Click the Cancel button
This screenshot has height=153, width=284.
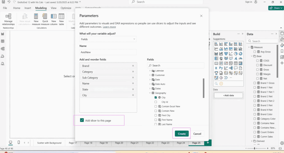tap(197, 134)
